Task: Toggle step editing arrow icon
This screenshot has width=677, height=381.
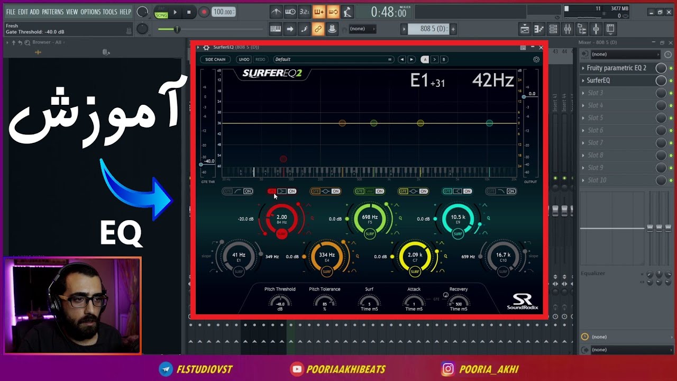Action: 290,29
